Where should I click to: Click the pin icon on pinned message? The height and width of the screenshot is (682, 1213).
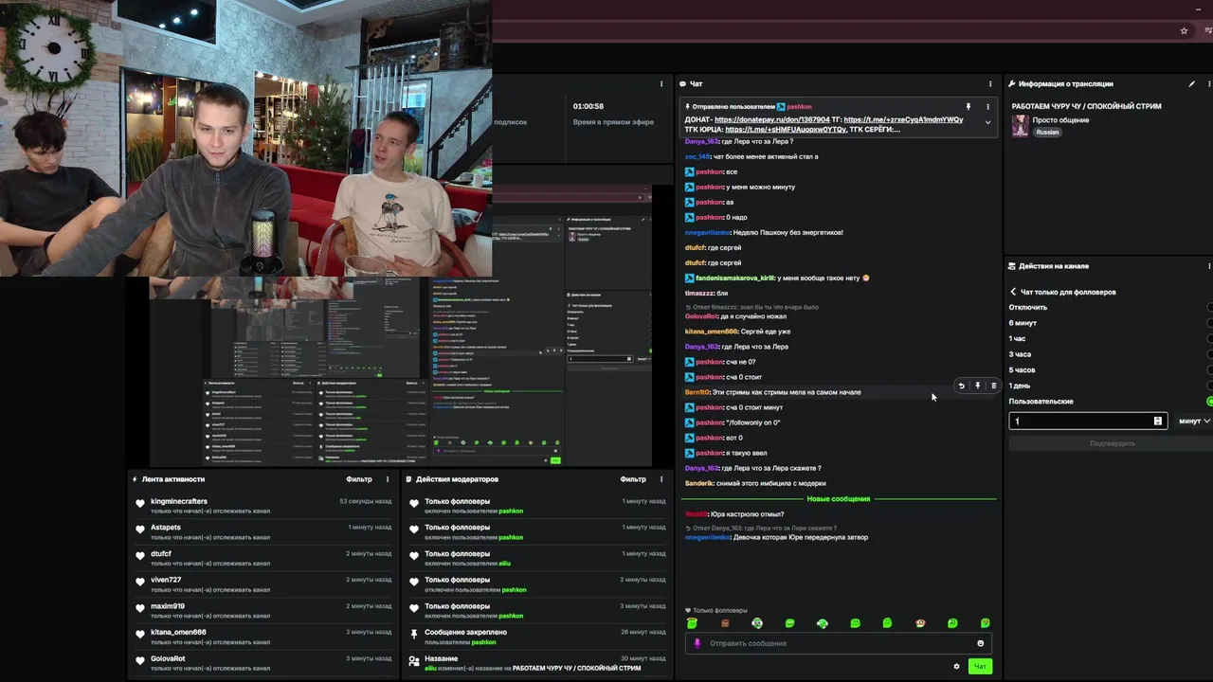pos(969,107)
